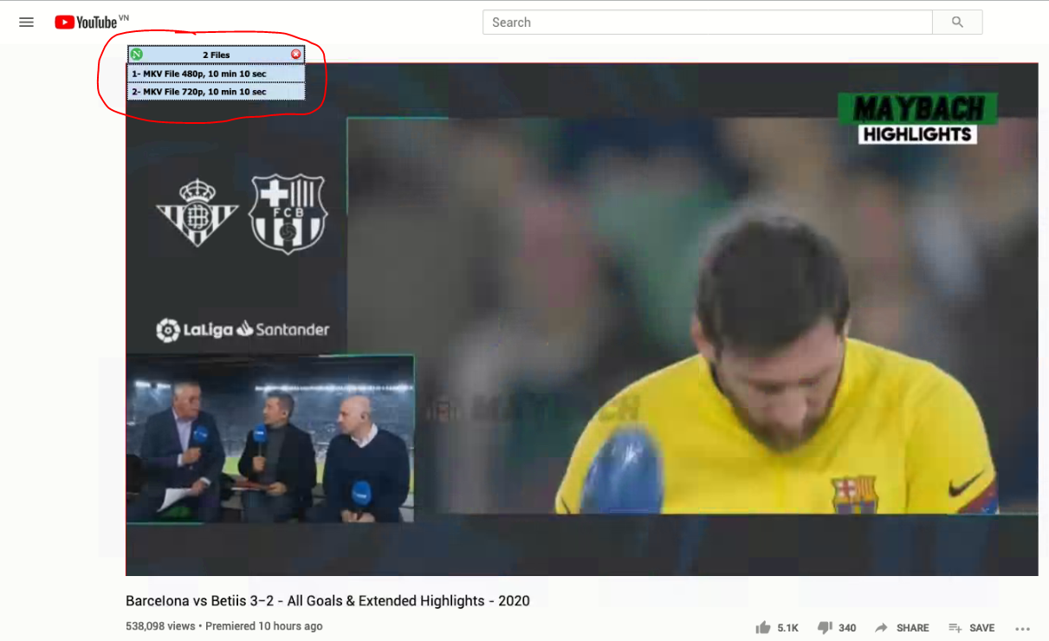Image resolution: width=1049 pixels, height=641 pixels.
Task: Click the 5.1K like count
Action: coord(787,627)
